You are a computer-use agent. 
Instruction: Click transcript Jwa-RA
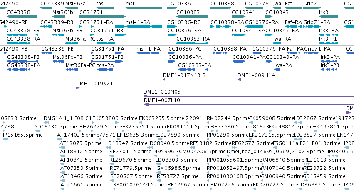click(x=276, y=43)
